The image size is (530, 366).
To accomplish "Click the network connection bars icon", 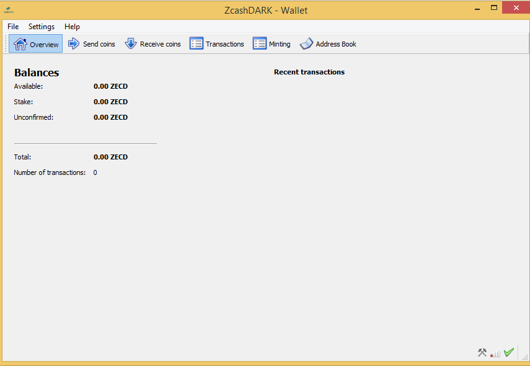I will click(495, 353).
